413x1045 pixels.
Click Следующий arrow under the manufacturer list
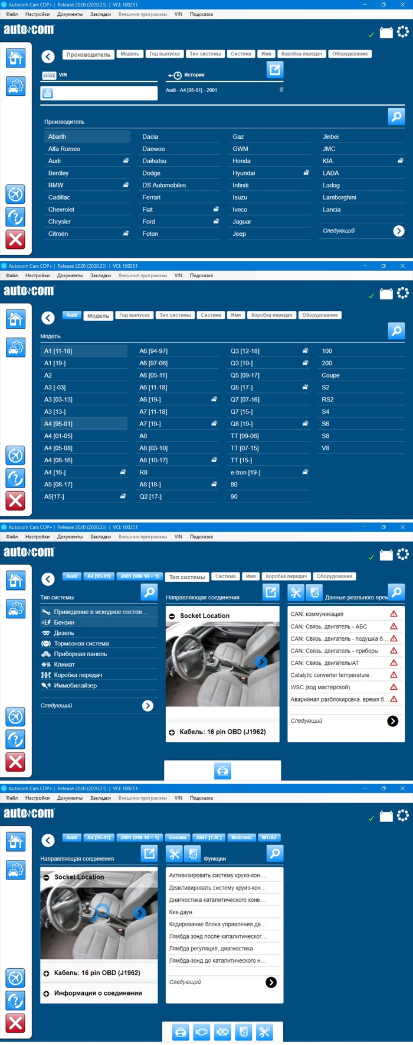pyautogui.click(x=399, y=231)
